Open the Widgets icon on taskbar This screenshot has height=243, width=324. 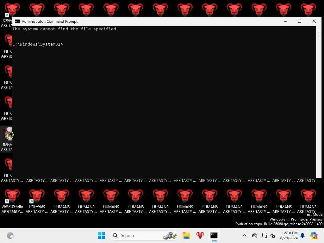pyautogui.click(x=10, y=235)
